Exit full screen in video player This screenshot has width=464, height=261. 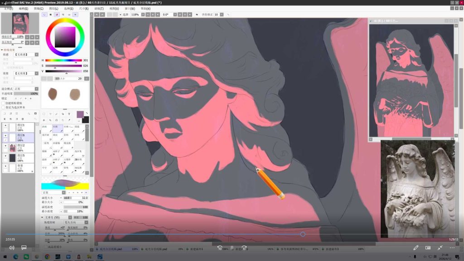pos(440,248)
